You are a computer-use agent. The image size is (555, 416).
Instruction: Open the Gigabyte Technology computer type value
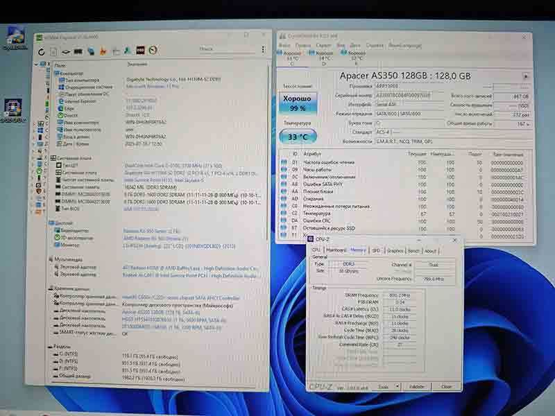click(x=173, y=79)
